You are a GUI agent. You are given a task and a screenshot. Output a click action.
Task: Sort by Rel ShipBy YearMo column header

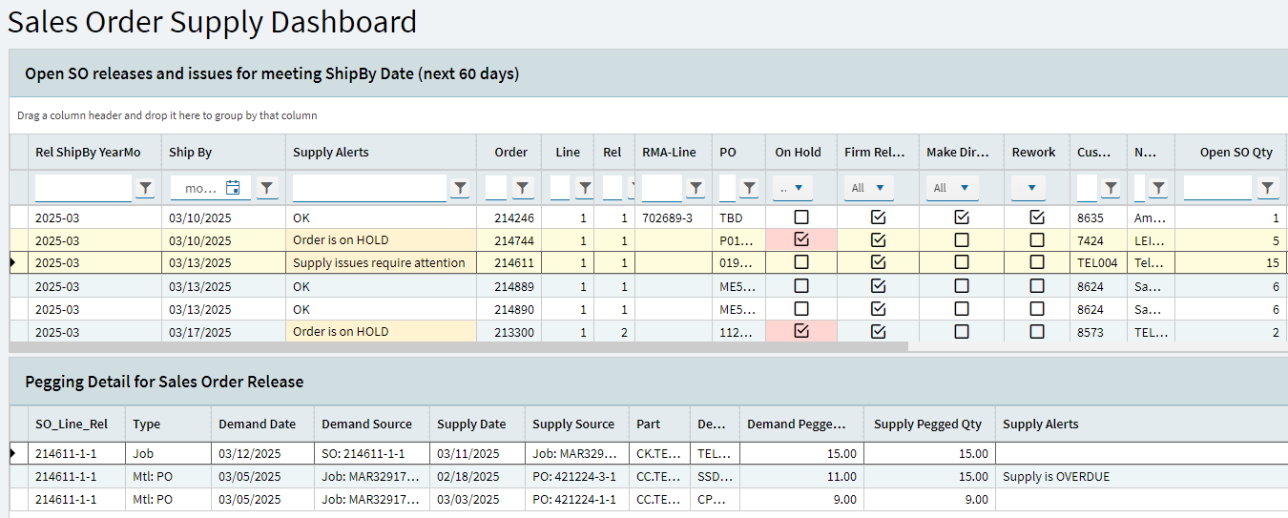point(88,152)
